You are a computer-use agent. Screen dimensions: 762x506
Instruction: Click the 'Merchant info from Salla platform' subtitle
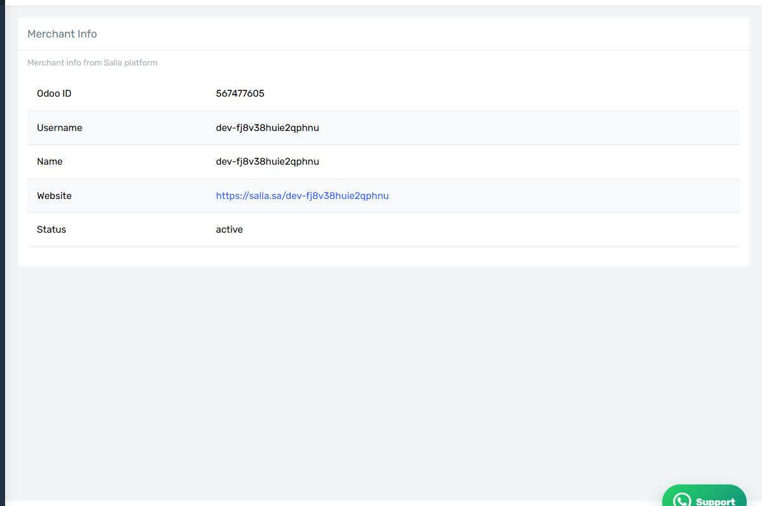point(92,63)
